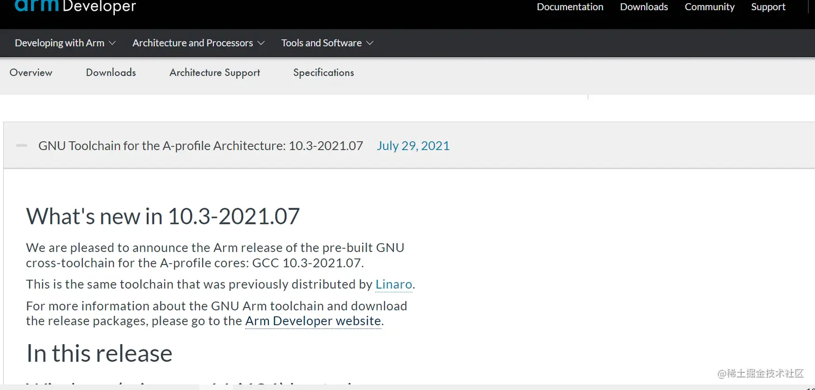Open the Arm Developer website link

pyautogui.click(x=313, y=321)
